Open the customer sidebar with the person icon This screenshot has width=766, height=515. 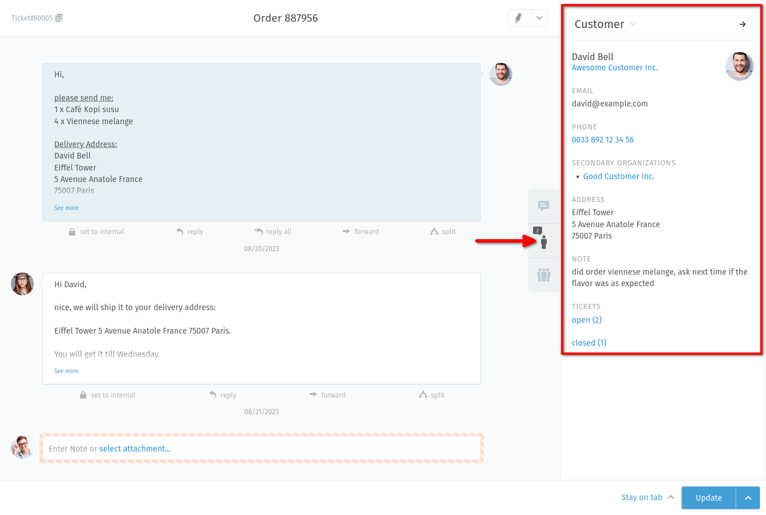coord(543,242)
